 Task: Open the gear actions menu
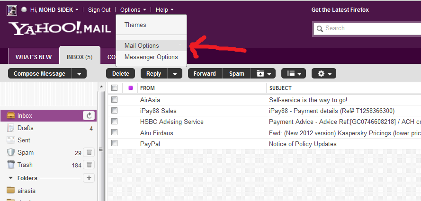[324, 73]
